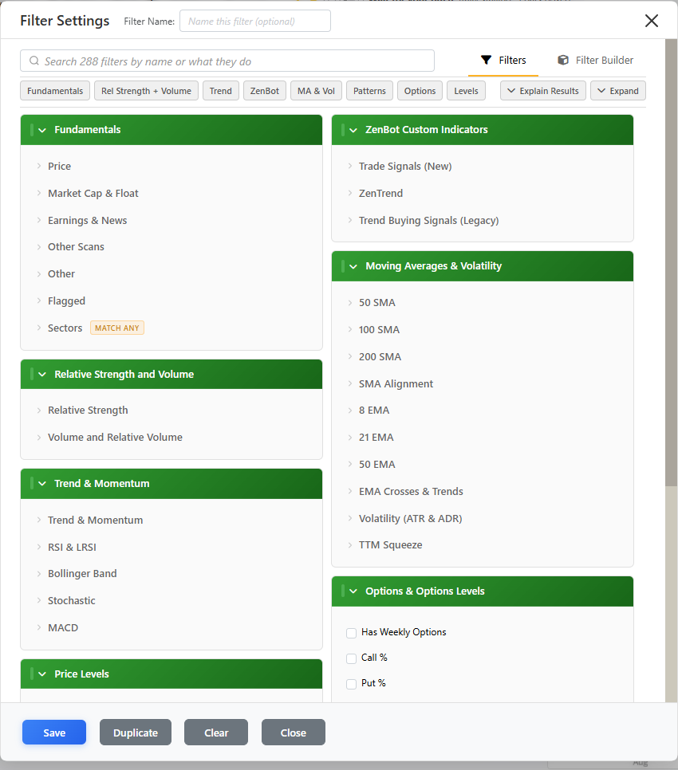
Task: Collapse the Trend & Momentum section header
Action: [x=171, y=484]
